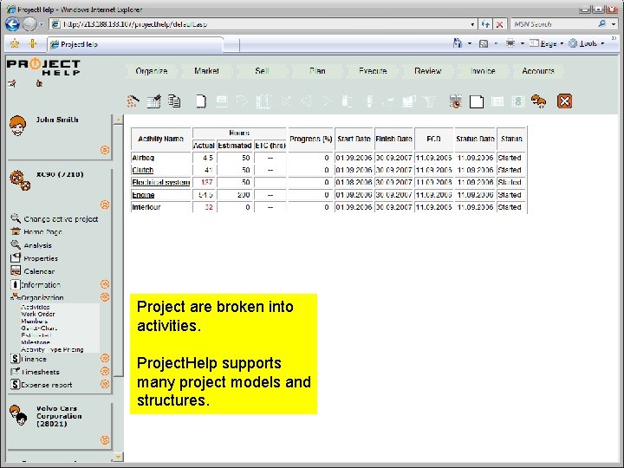
Task: Open the browser Tools menu
Action: pyautogui.click(x=588, y=43)
